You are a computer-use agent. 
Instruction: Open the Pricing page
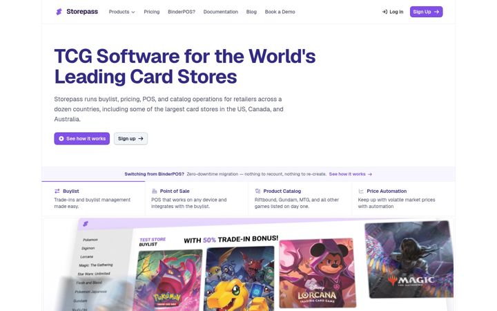pyautogui.click(x=151, y=12)
